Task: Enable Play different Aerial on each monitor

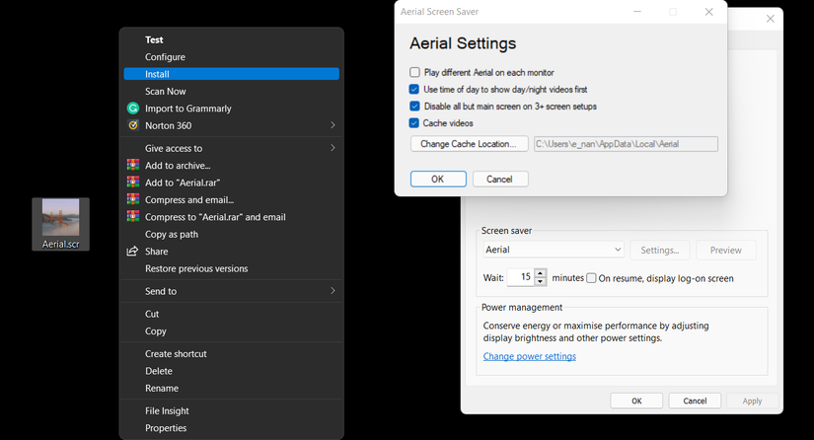Action: pyautogui.click(x=414, y=72)
